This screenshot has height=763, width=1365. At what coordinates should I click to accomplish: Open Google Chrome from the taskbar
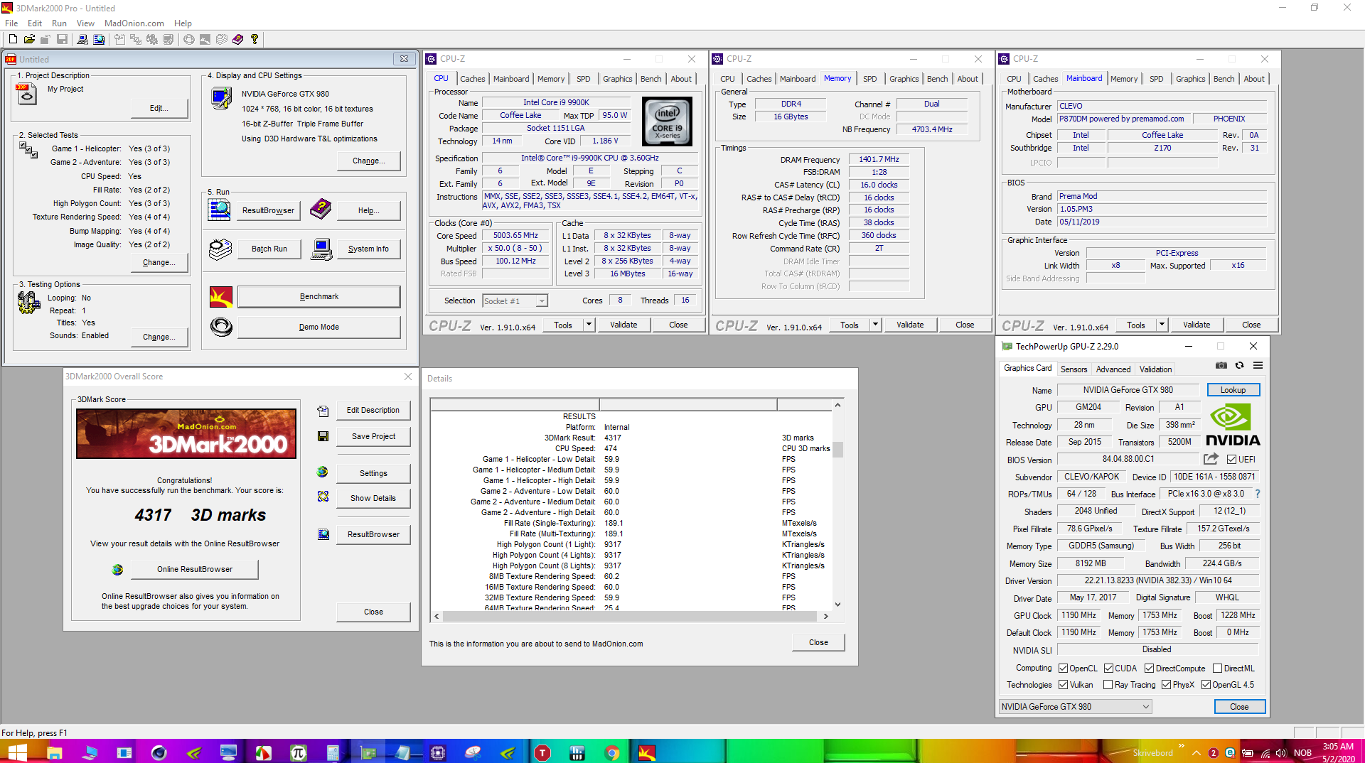[612, 752]
